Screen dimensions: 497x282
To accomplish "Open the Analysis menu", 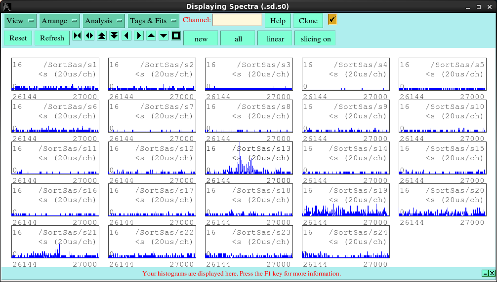I will coord(104,21).
